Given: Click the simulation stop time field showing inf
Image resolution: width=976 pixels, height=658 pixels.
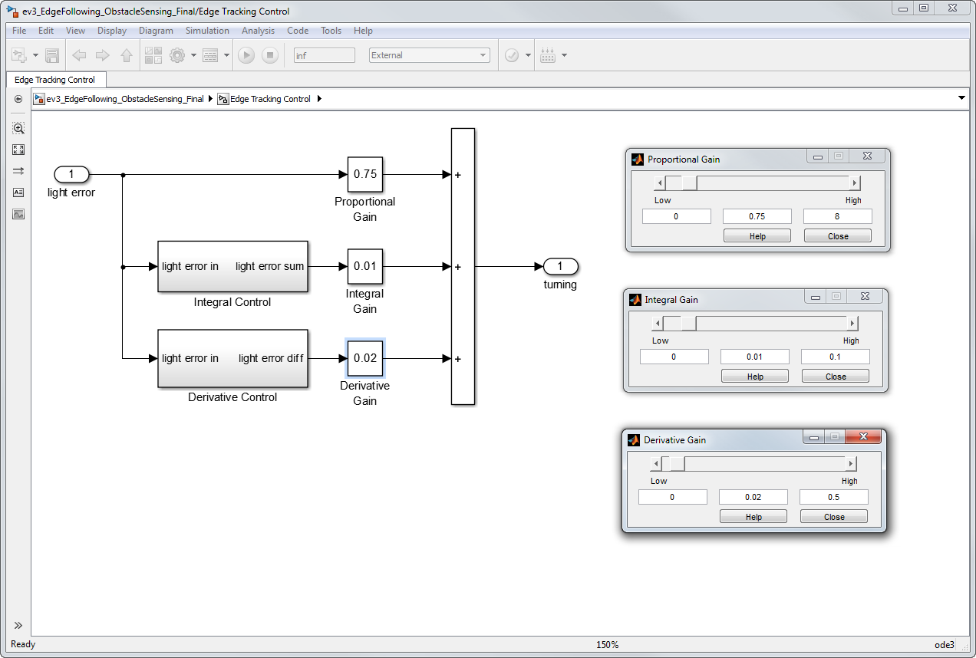Looking at the screenshot, I should click(324, 55).
